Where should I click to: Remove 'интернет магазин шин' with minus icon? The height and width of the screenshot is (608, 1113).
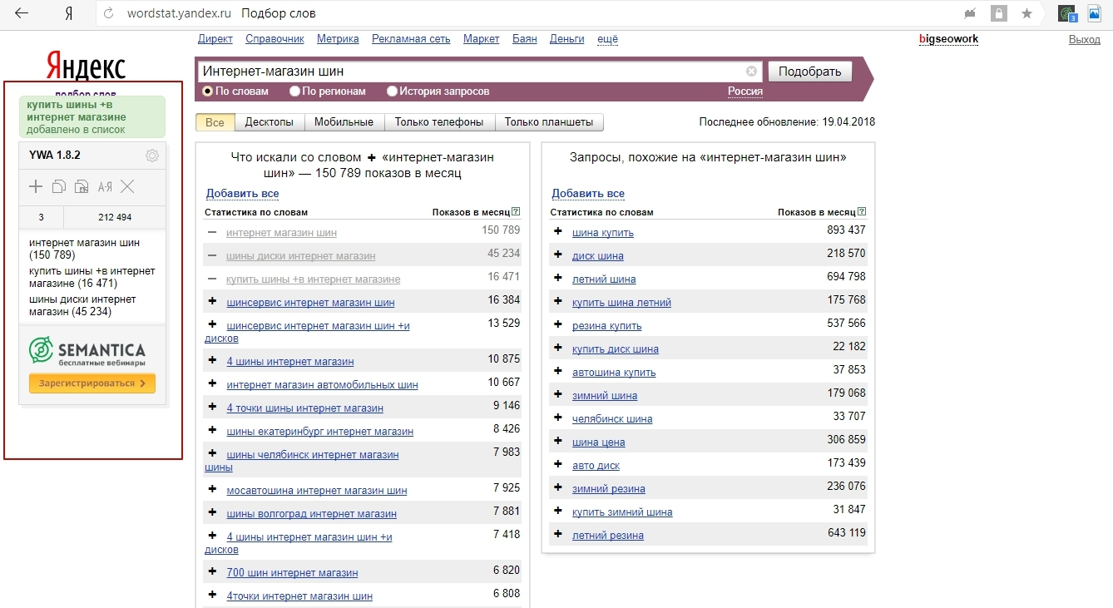point(213,232)
